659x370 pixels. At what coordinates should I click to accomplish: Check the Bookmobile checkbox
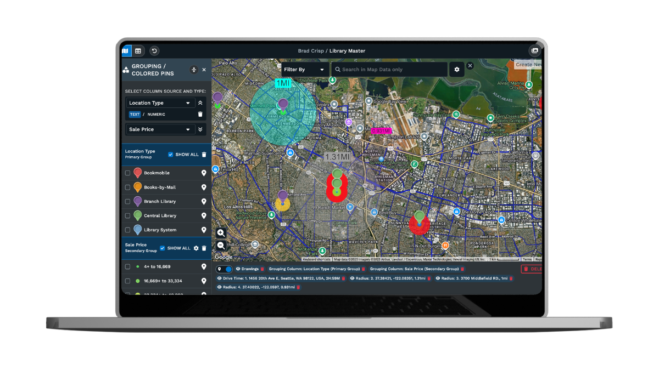click(x=128, y=173)
